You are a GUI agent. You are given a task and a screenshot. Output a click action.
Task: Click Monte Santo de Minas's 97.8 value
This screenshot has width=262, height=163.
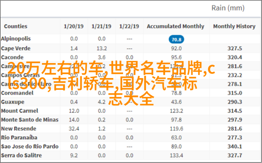click(x=176, y=120)
